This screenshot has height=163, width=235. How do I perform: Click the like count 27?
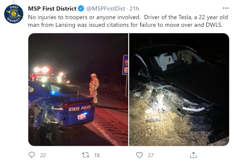coord(150,155)
